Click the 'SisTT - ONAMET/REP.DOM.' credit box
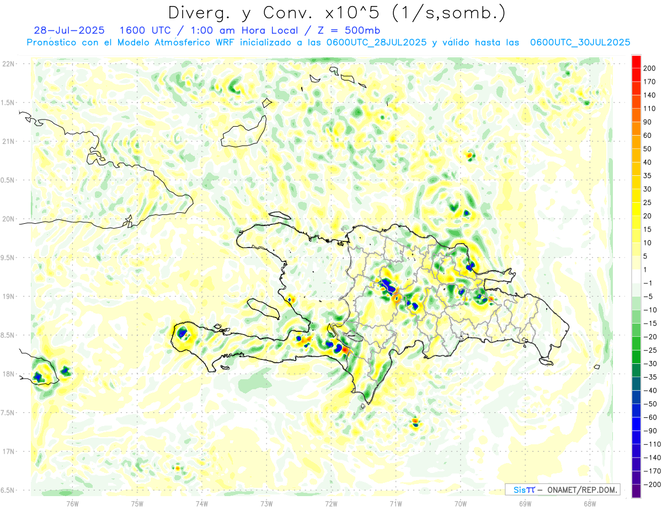This screenshot has width=662, height=511. [x=562, y=490]
